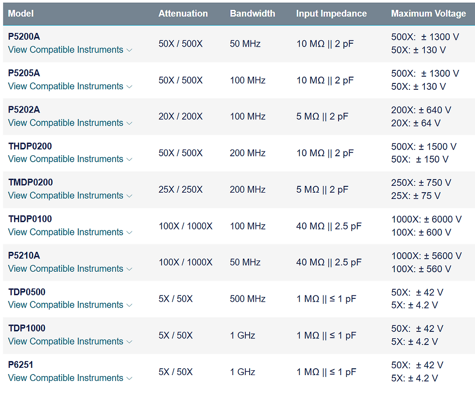This screenshot has width=475, height=394.
Task: Click chevron icon beside TMDP0200 compatible instruments
Action: [129, 196]
